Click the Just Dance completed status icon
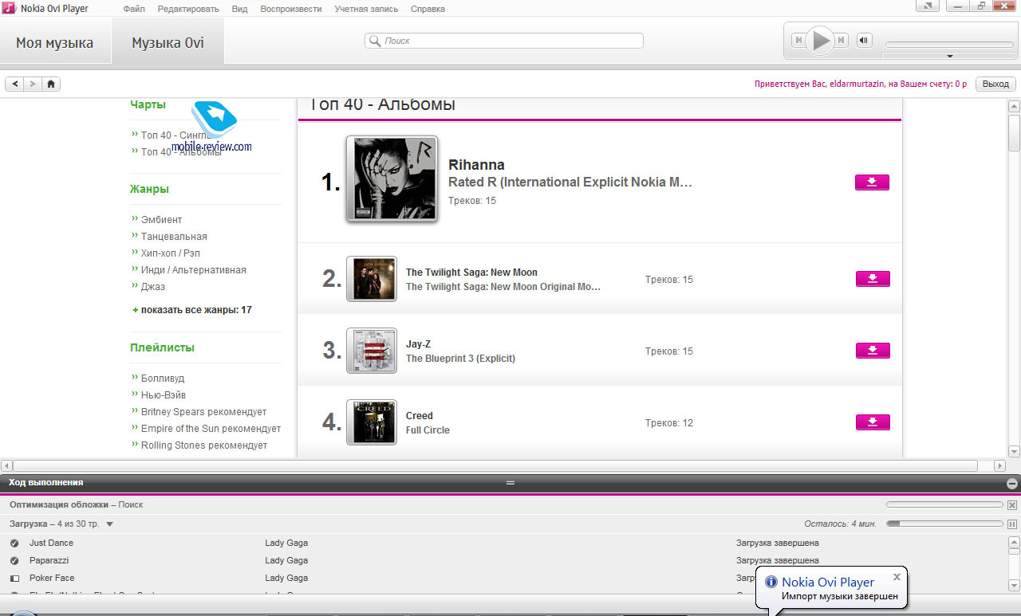The width and height of the screenshot is (1021, 616). 14,543
